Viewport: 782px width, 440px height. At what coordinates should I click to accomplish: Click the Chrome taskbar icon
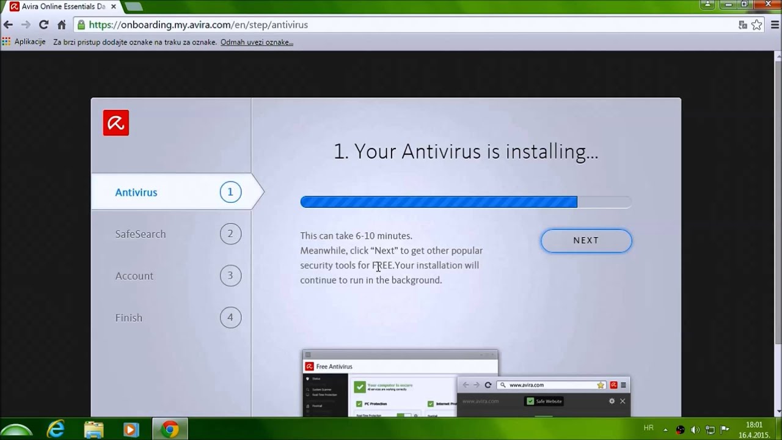point(169,430)
